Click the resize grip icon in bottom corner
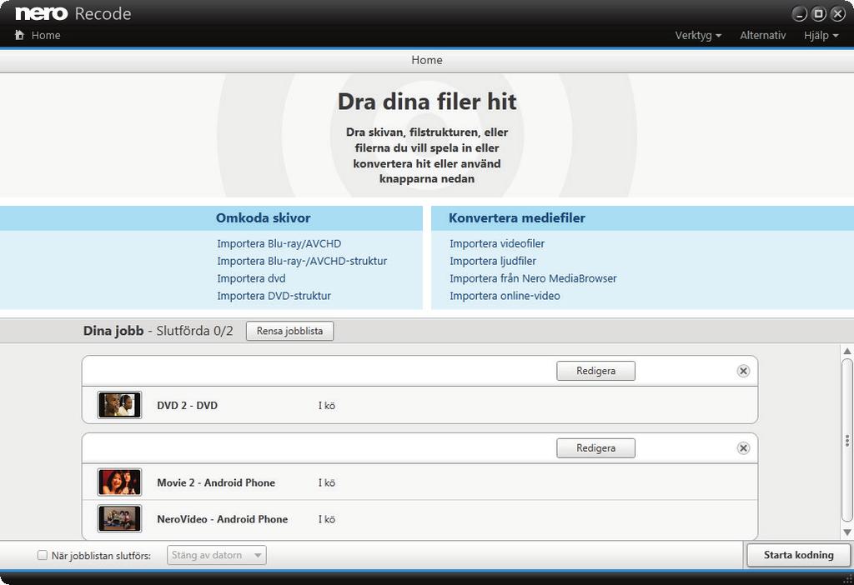854x585 pixels. pyautogui.click(x=846, y=578)
